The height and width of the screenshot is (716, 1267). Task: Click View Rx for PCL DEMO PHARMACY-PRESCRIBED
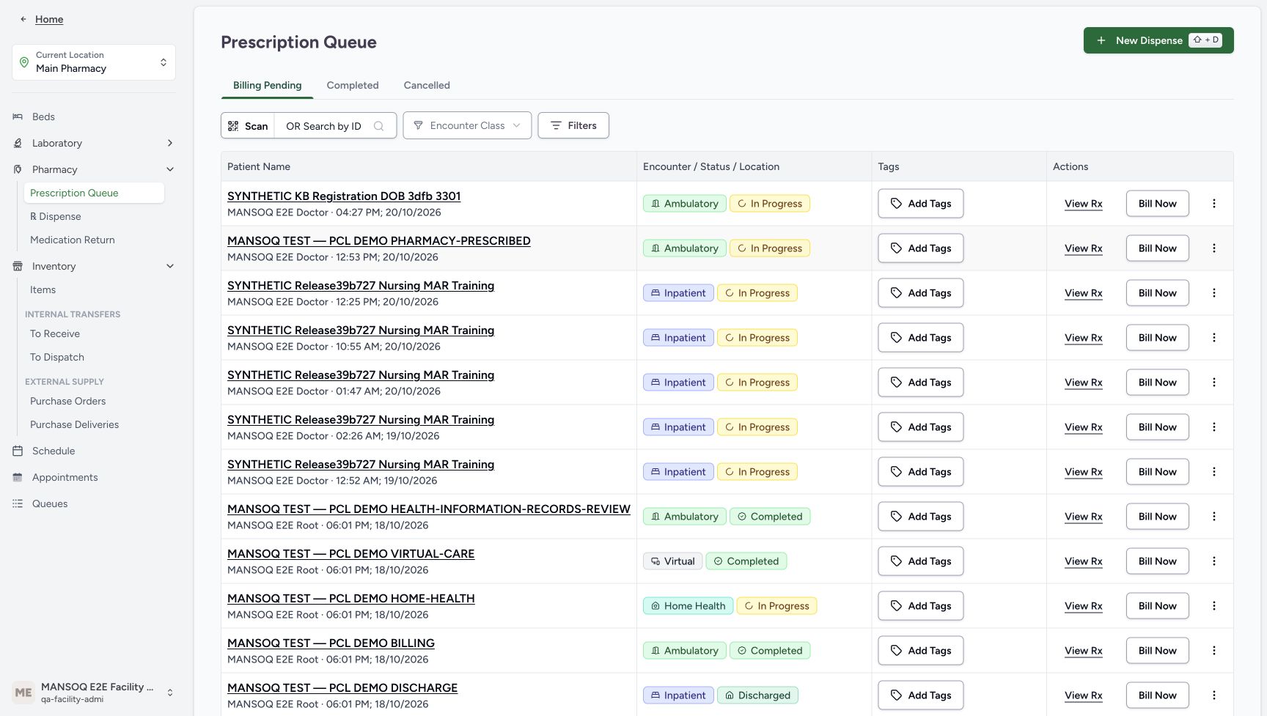[x=1083, y=248]
